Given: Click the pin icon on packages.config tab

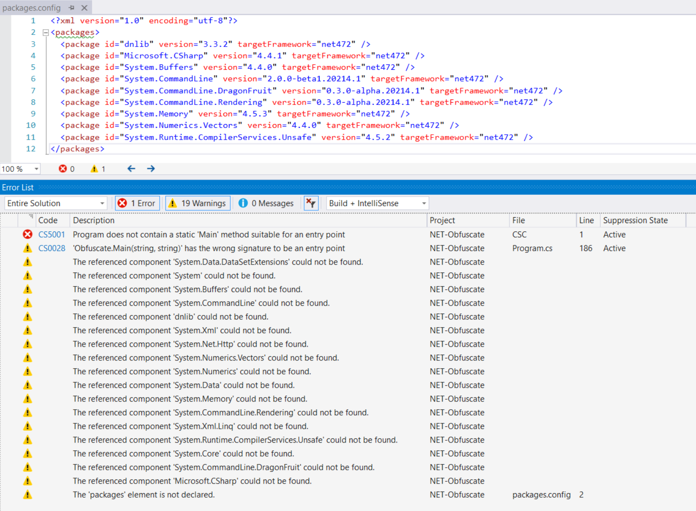Looking at the screenshot, I should (71, 7).
